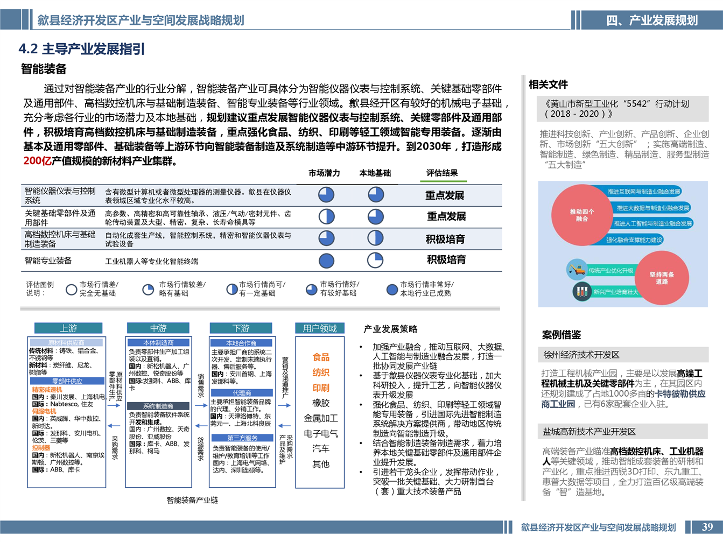This screenshot has height=542, width=723.
Task: Click the full blue circle in 智能专业装备 row
Action: point(326,261)
